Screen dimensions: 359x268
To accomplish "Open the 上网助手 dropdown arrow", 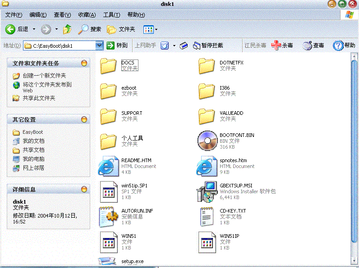I will point(174,45).
